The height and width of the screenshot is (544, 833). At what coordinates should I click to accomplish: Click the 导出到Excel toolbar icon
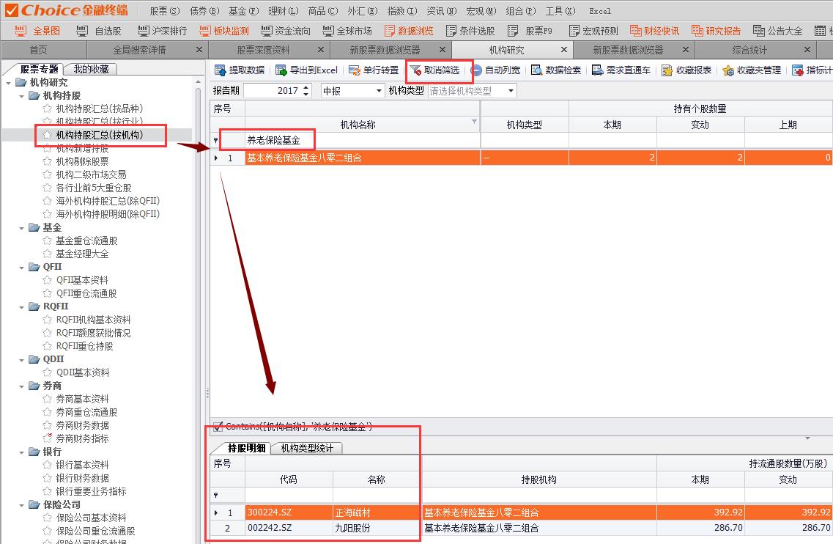click(x=281, y=70)
